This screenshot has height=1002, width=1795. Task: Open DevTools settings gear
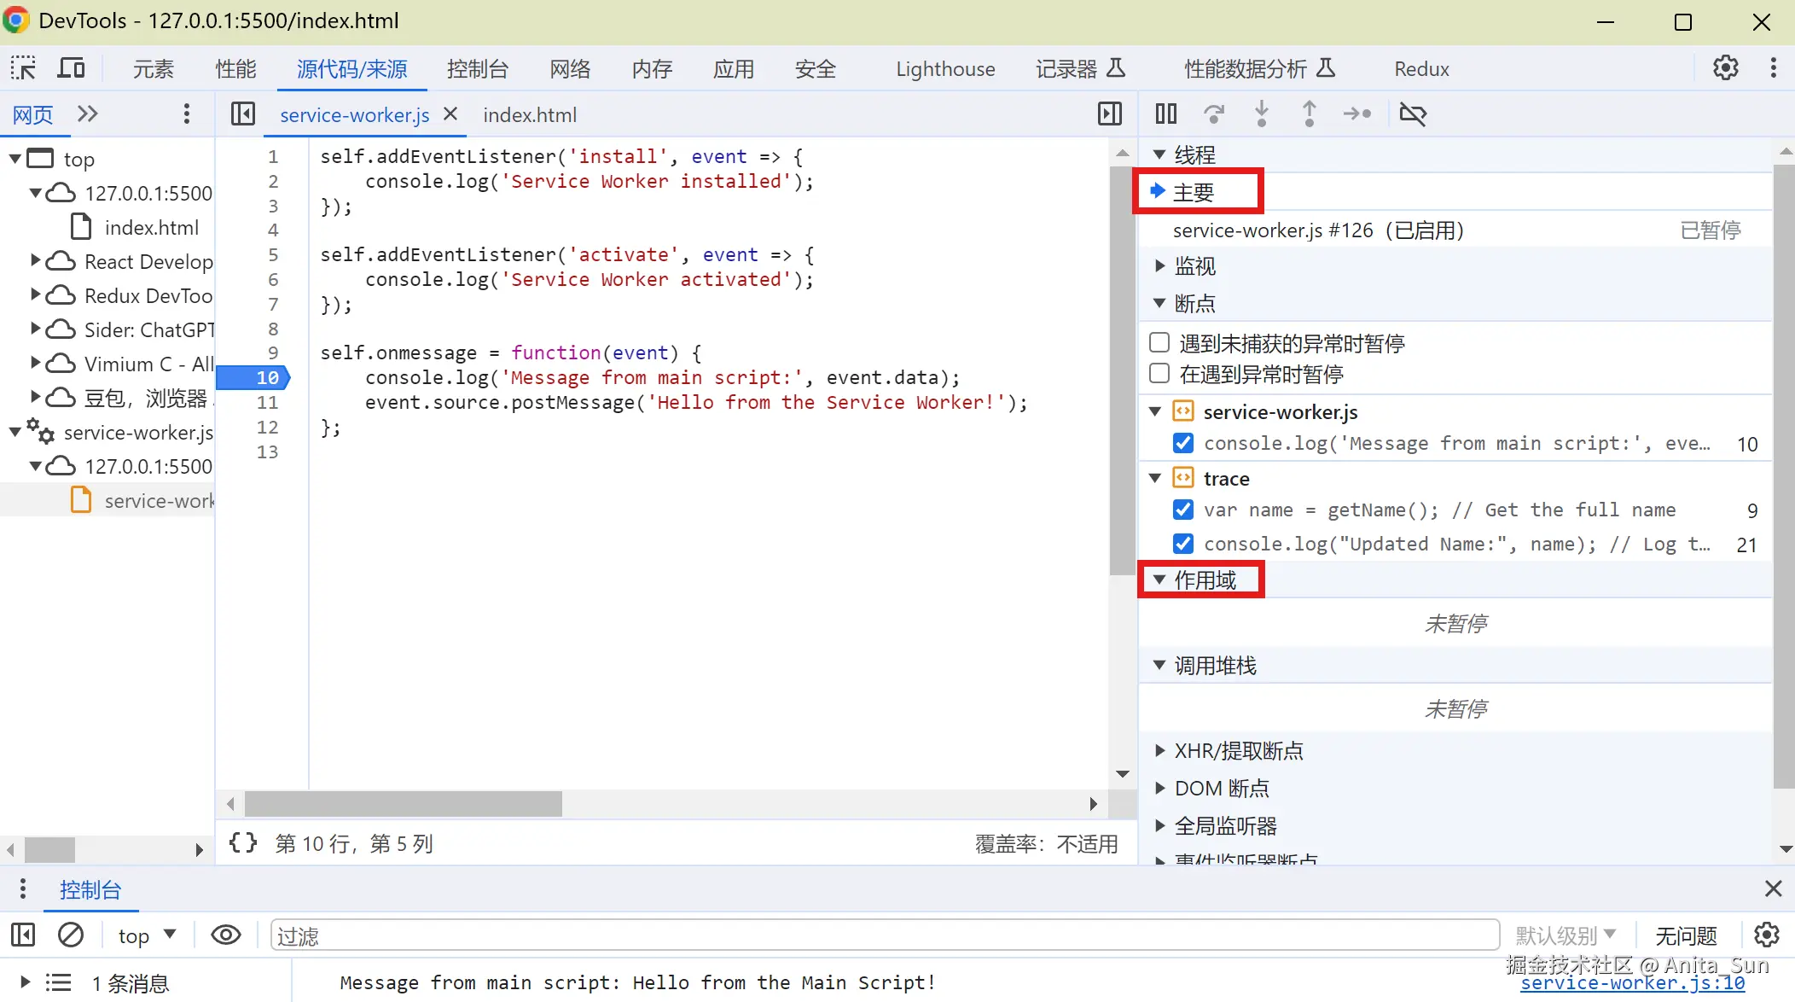tap(1725, 68)
